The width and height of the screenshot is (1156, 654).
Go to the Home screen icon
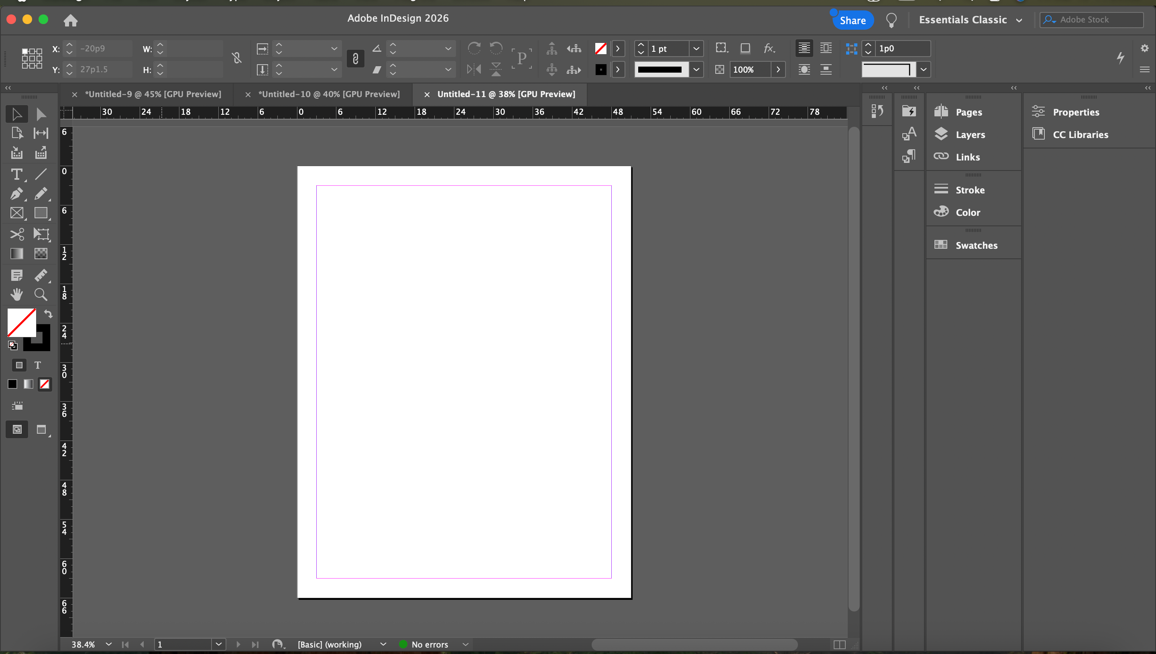pos(71,20)
